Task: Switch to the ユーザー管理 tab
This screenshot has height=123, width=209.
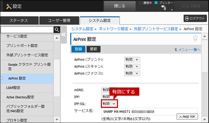Action: point(59,20)
